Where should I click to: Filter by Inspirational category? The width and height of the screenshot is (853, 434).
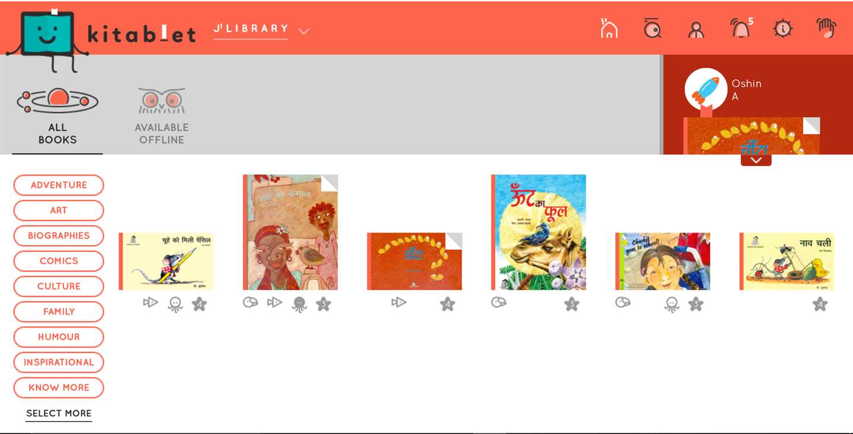pyautogui.click(x=59, y=362)
